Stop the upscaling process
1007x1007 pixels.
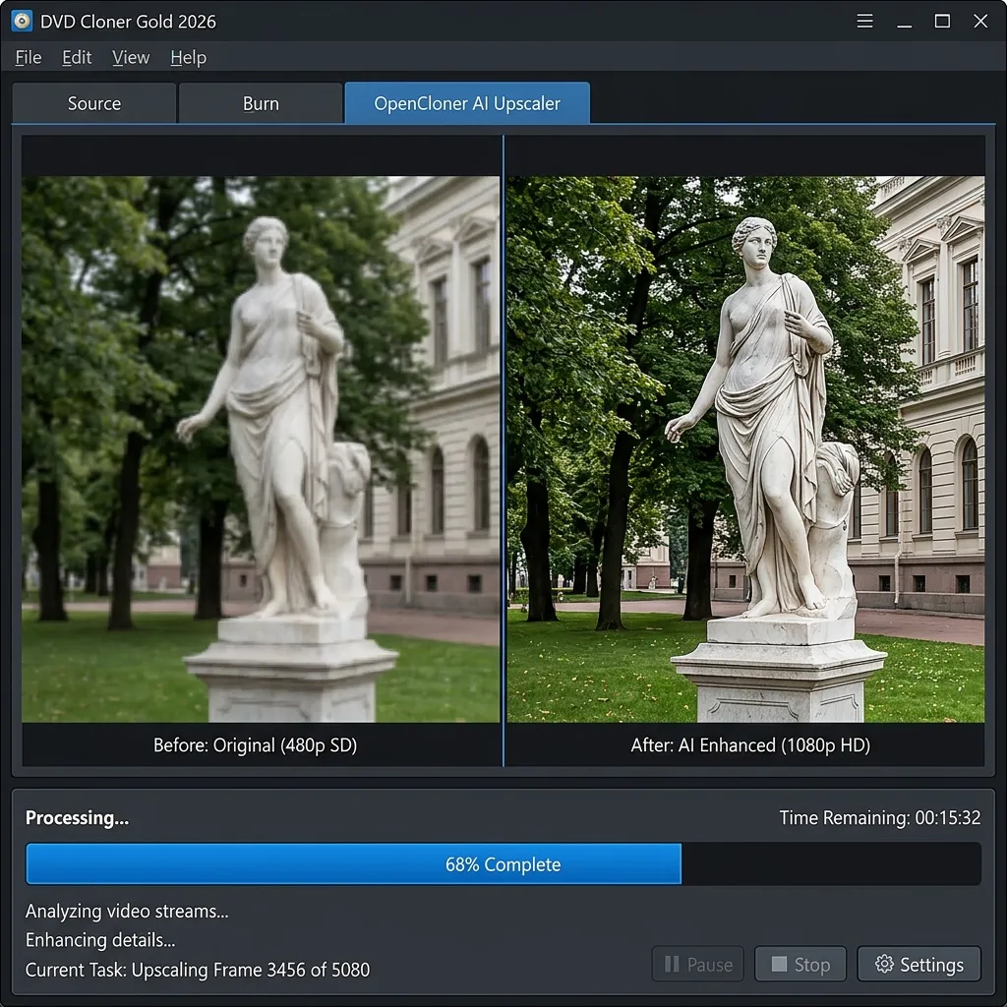tap(800, 964)
